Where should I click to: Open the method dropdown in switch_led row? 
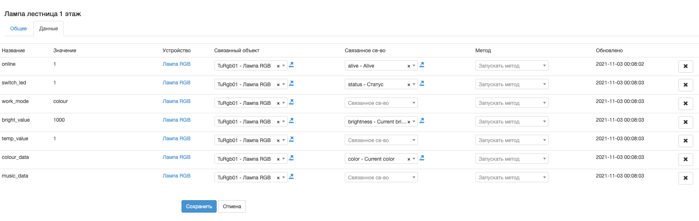(x=511, y=84)
